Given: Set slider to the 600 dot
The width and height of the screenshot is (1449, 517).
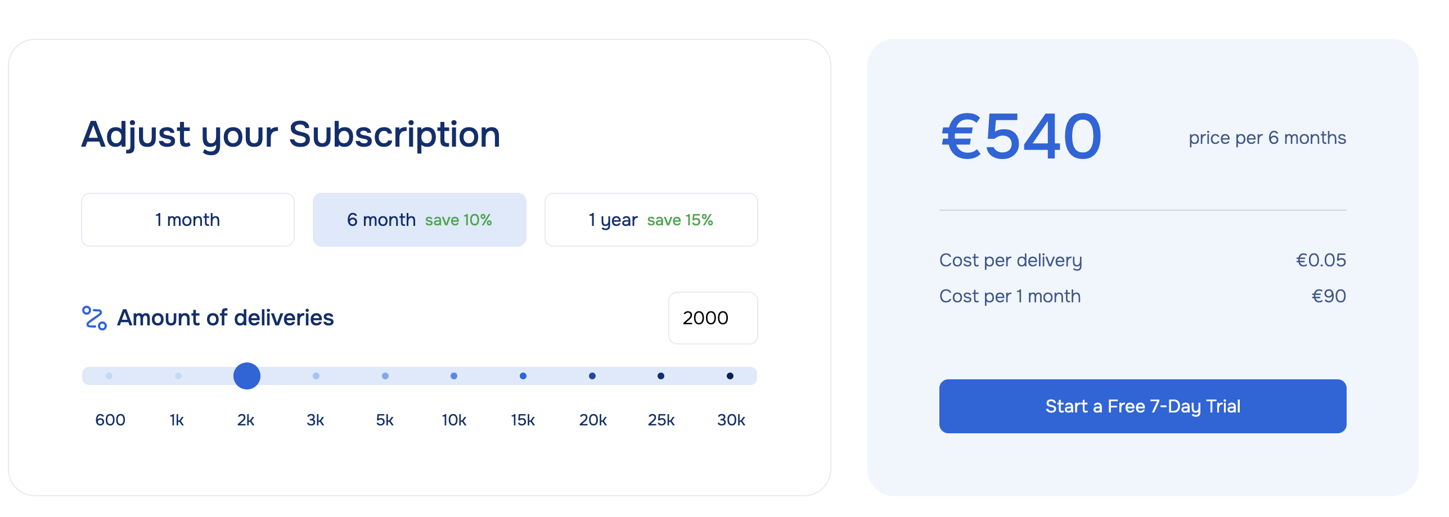Looking at the screenshot, I should [x=109, y=376].
